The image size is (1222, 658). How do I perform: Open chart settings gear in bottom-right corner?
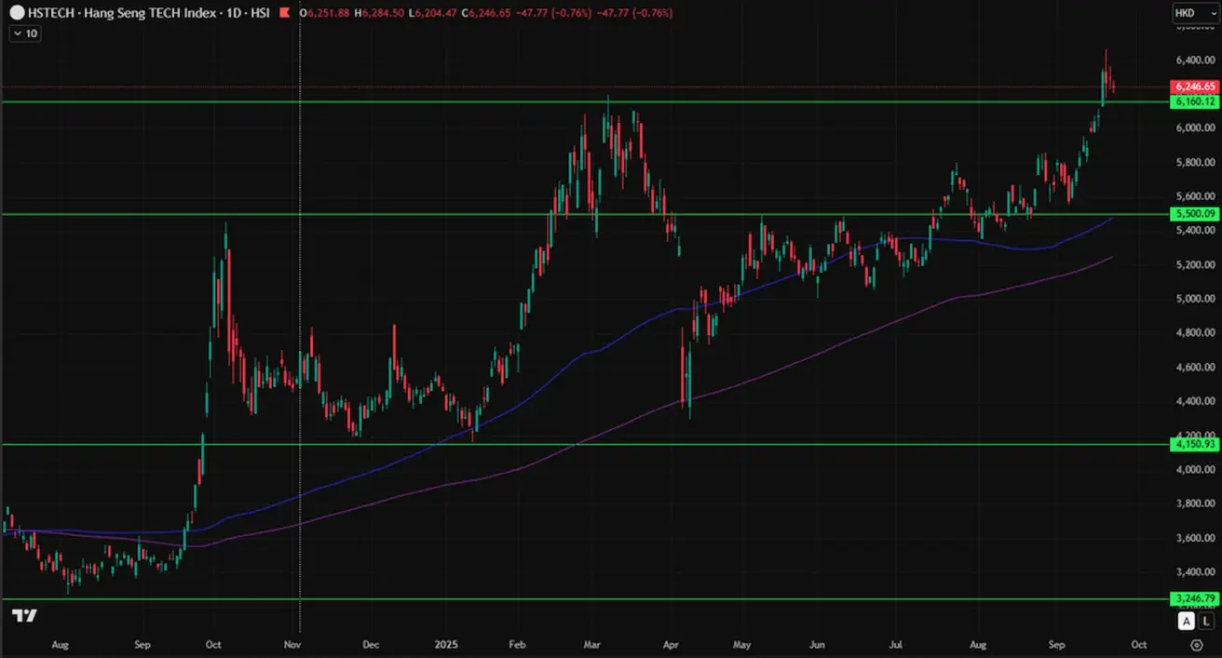coord(1196,644)
